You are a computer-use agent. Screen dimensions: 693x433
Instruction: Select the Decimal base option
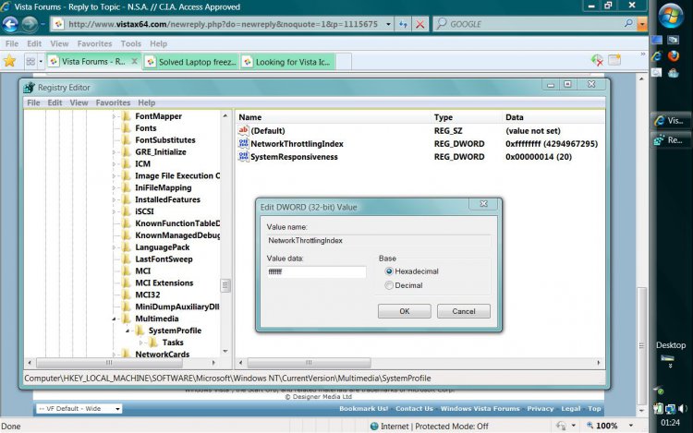point(389,285)
